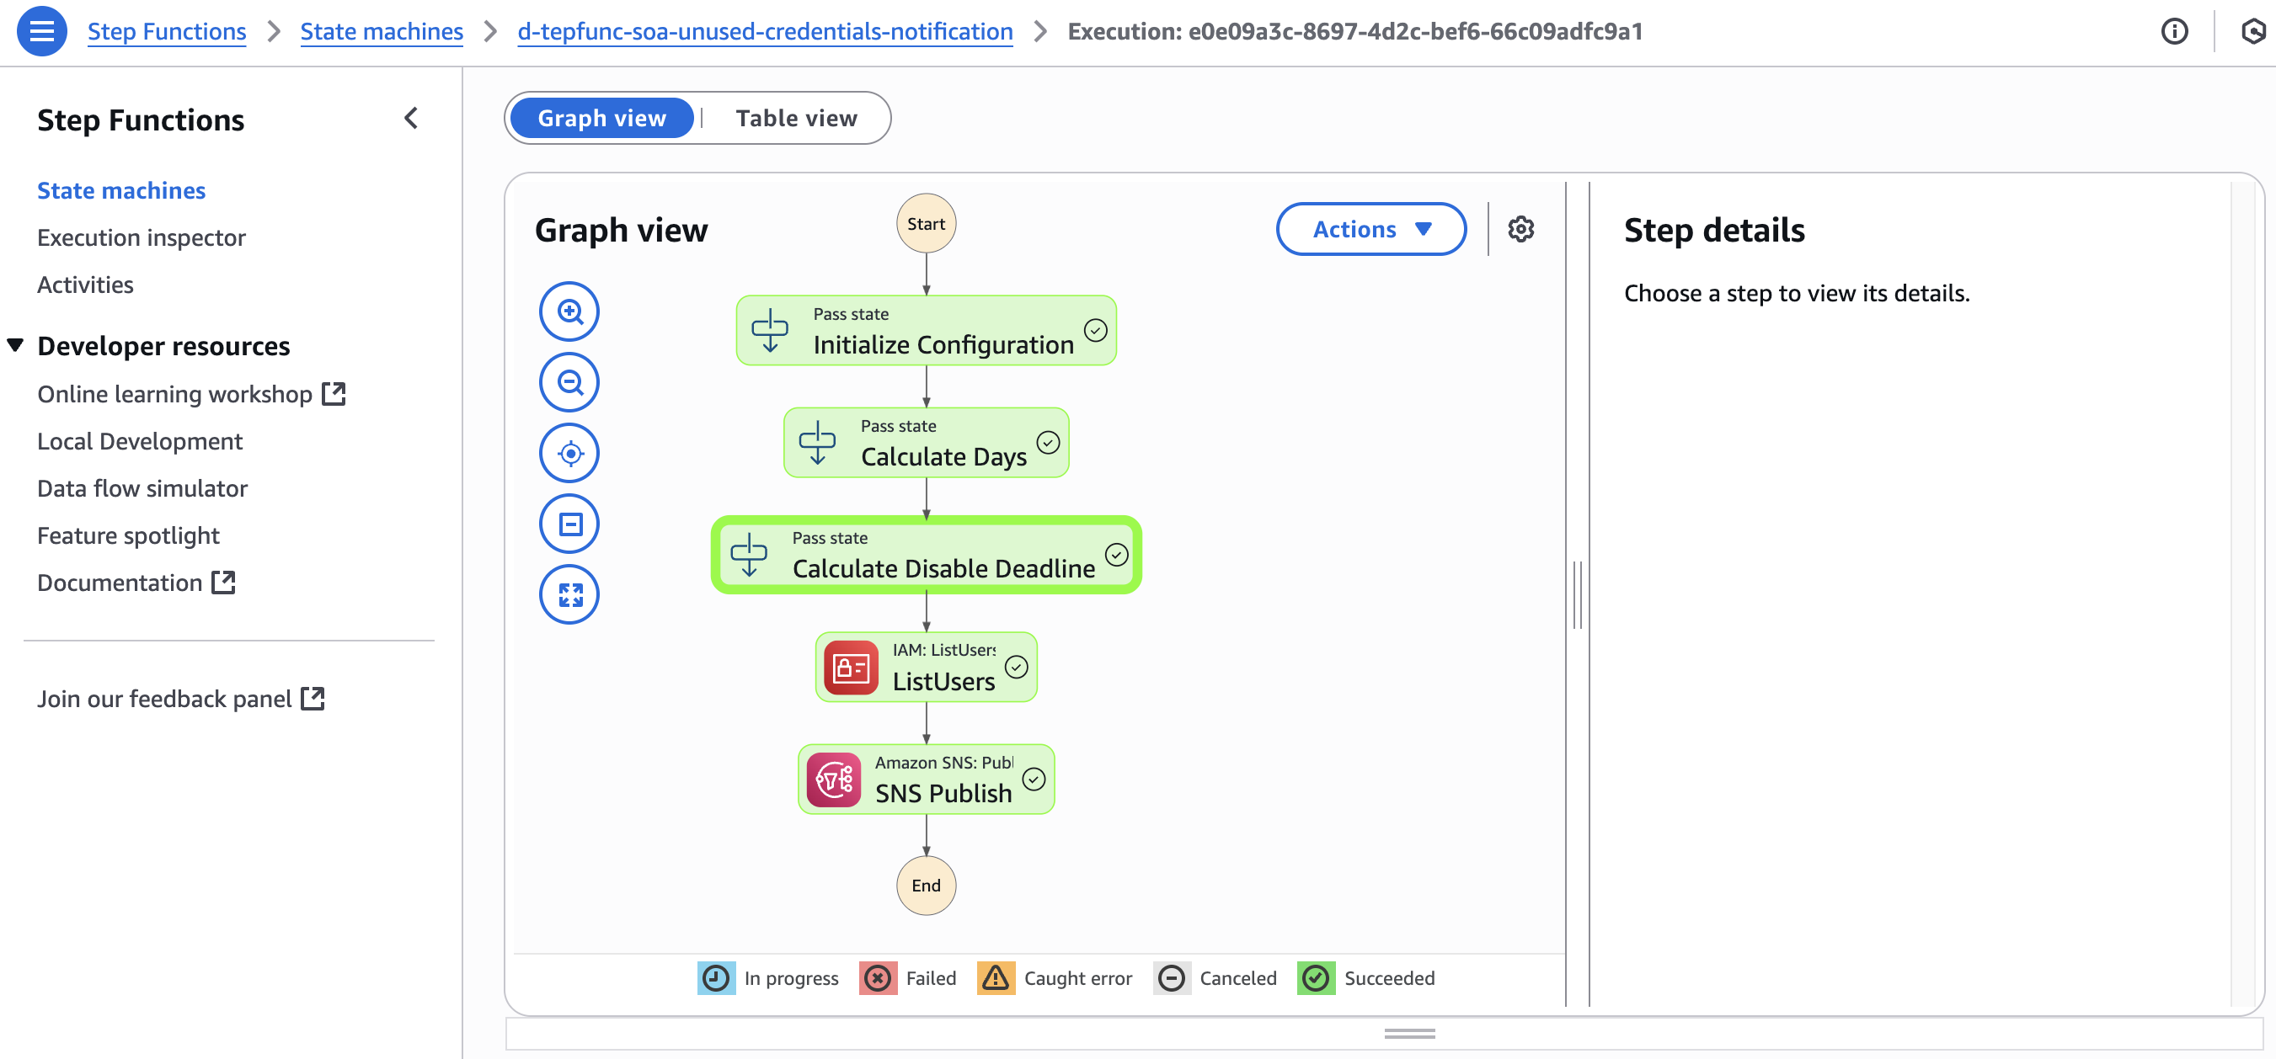Open the hamburger navigation menu
Viewport: 2276px width, 1059px height.
41,31
